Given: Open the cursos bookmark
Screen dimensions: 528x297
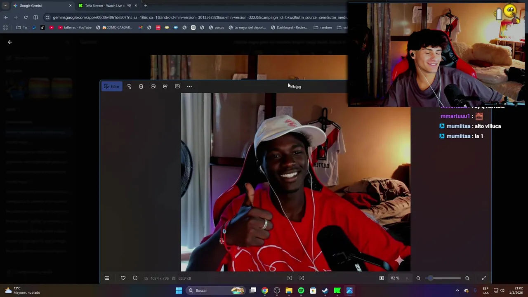Looking at the screenshot, I should pos(217,28).
